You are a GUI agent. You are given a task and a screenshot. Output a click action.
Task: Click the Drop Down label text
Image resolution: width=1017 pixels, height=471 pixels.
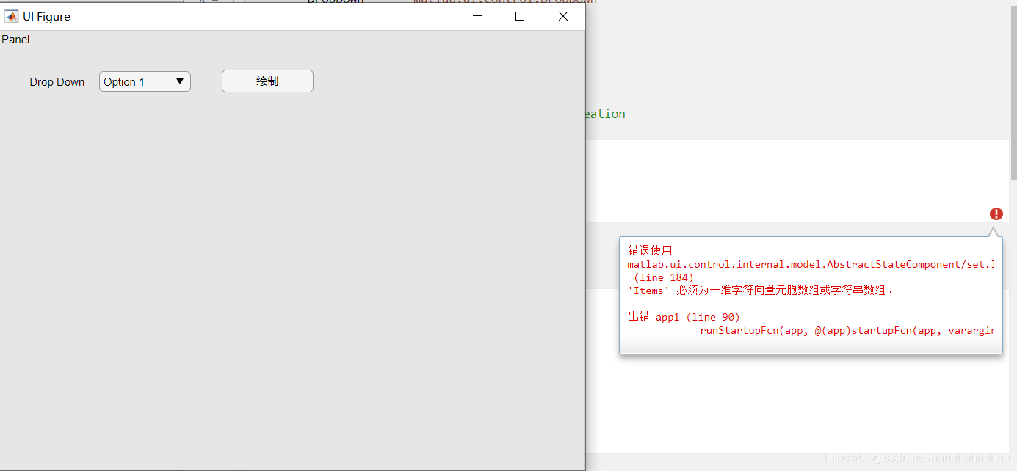pos(57,81)
